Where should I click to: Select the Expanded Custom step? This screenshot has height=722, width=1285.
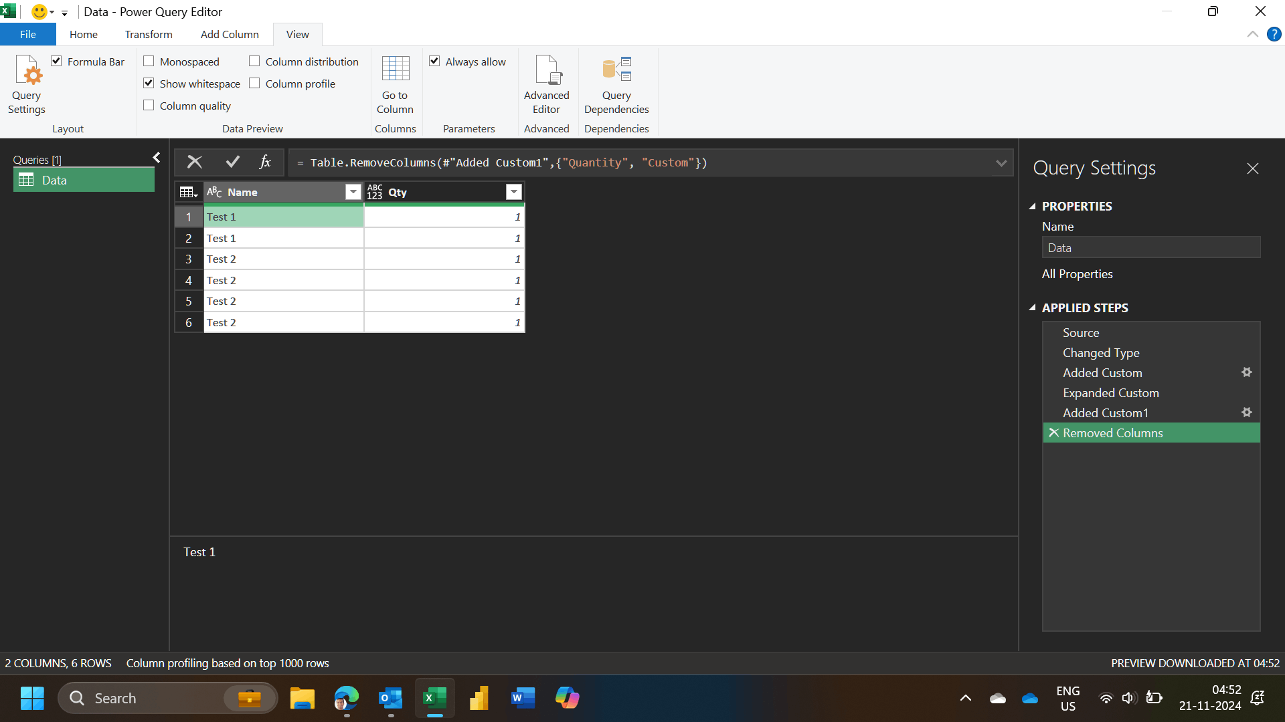point(1110,393)
